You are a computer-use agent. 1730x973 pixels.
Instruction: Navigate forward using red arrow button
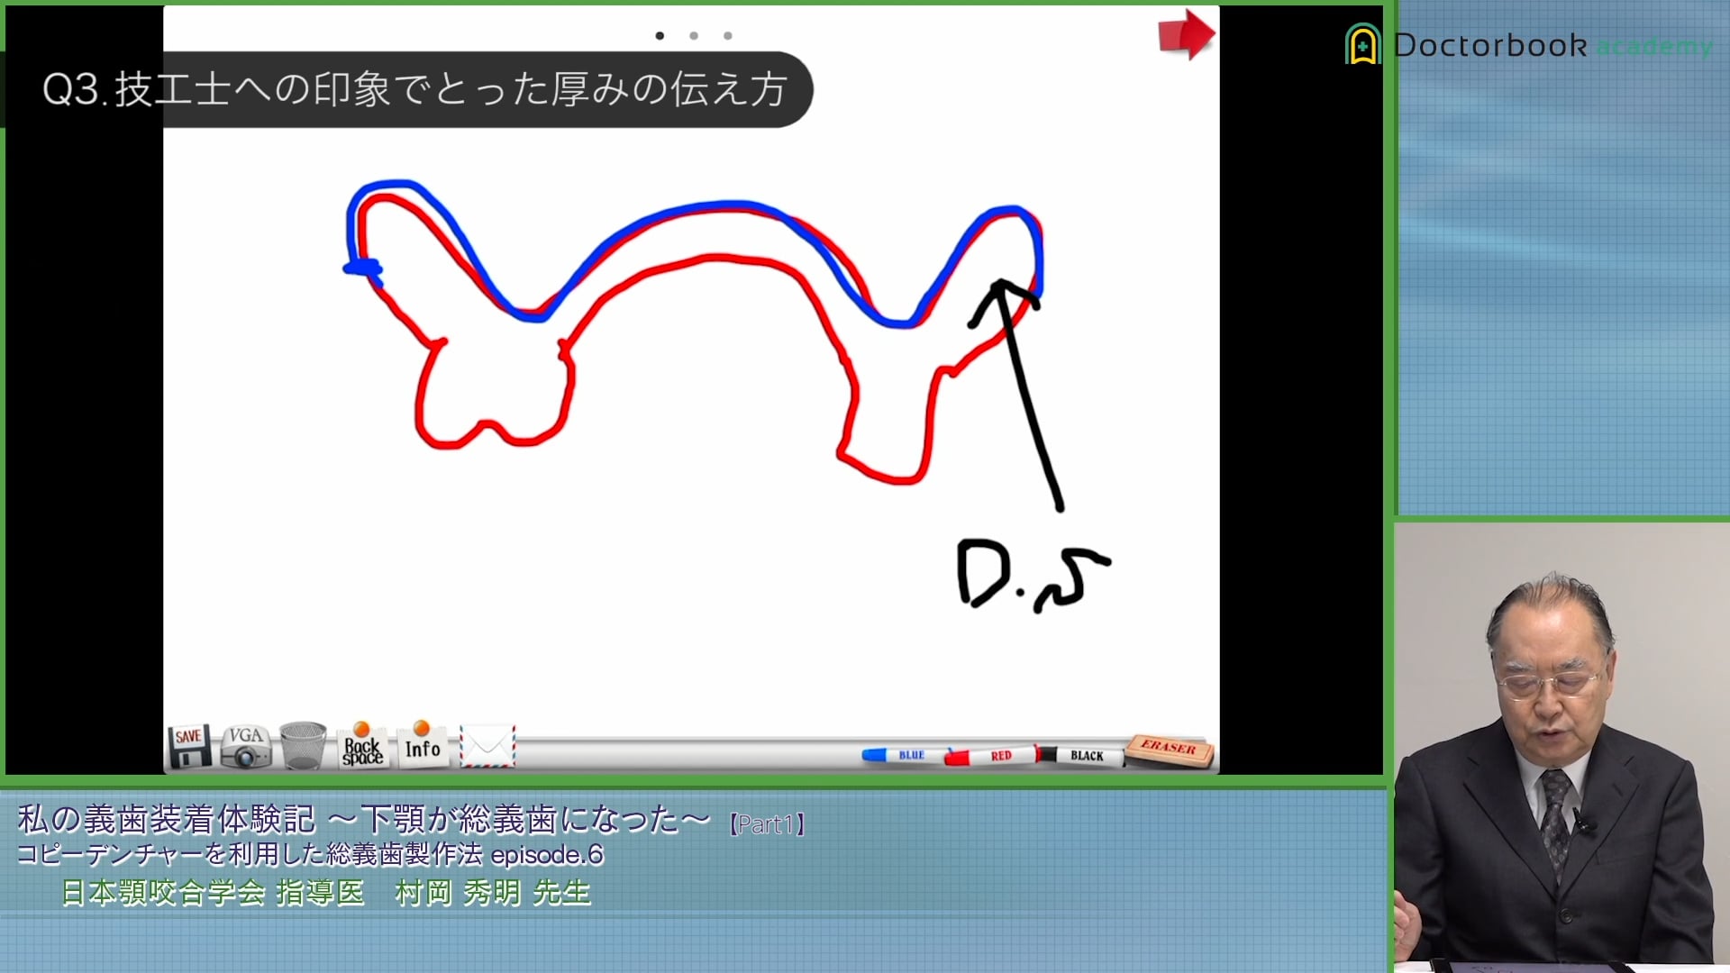(1183, 37)
